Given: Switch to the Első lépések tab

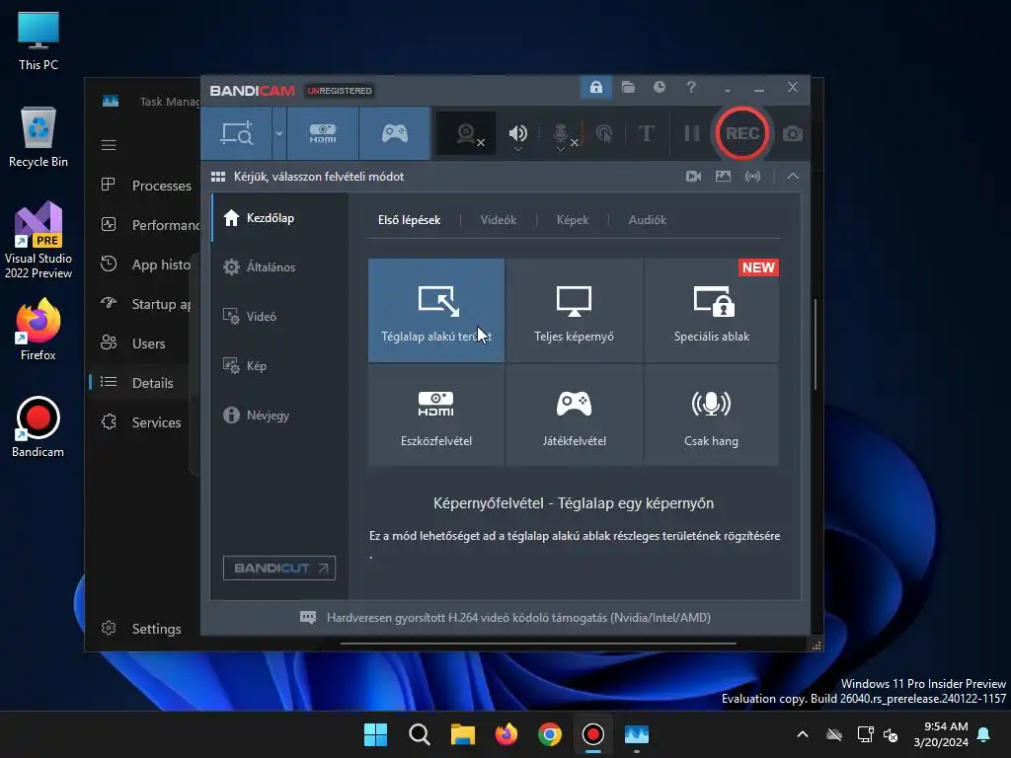Looking at the screenshot, I should point(410,220).
